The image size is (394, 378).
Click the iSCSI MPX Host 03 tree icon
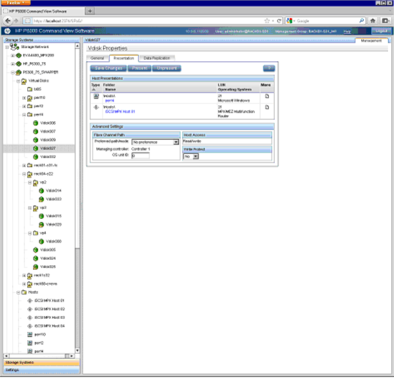pyautogui.click(x=30, y=318)
